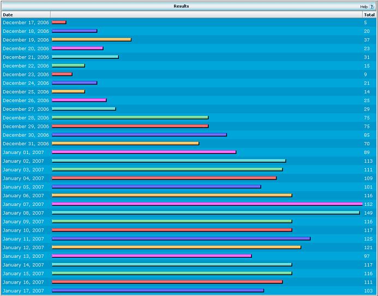Sort by the Total column header

point(369,15)
